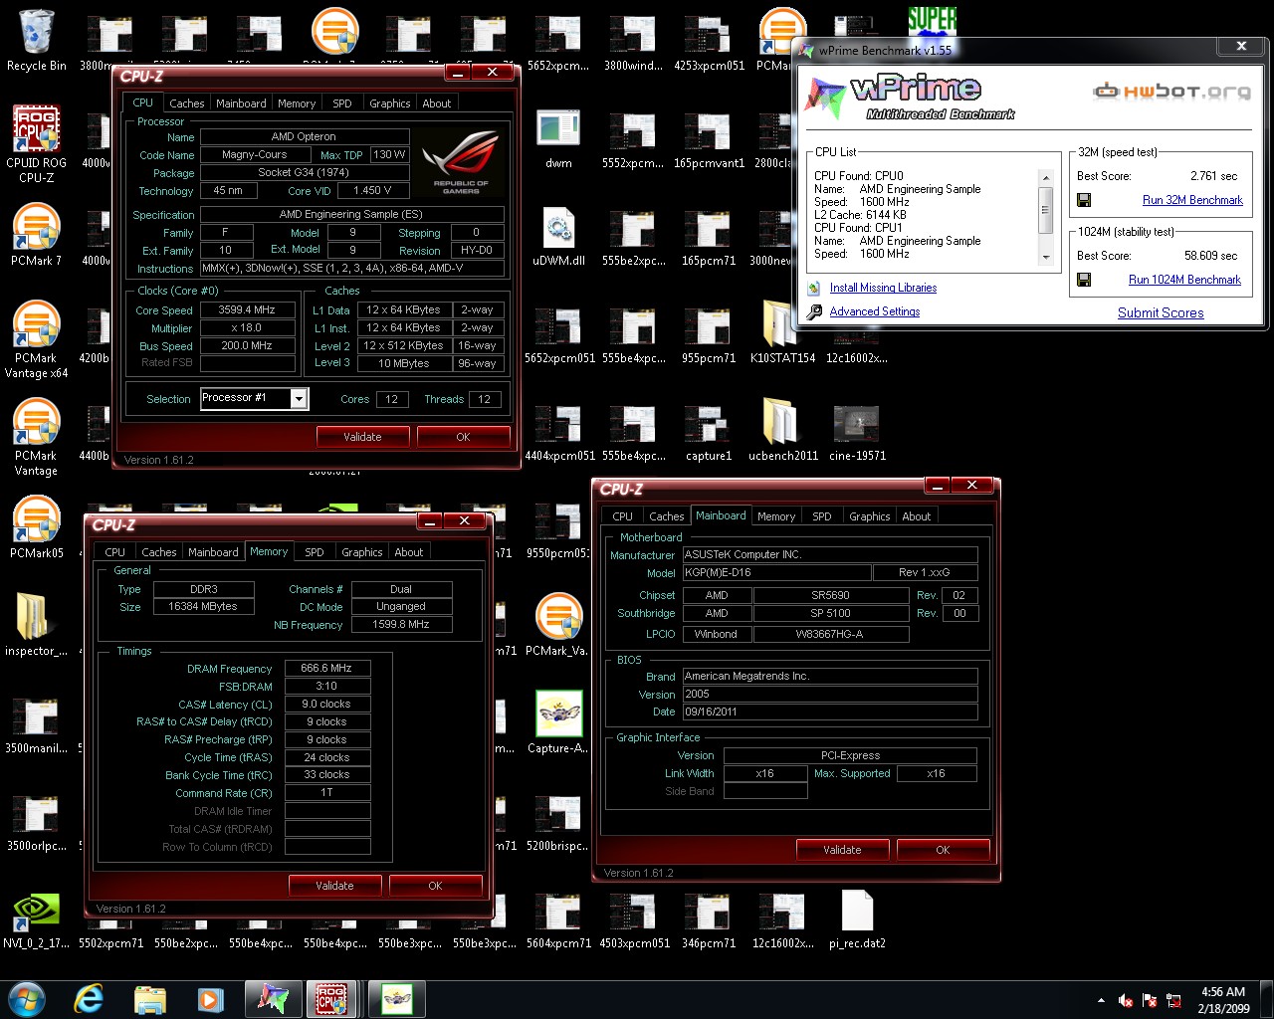
Task: Open Graphics tab in Mainboard CPU-Z window
Action: point(870,516)
